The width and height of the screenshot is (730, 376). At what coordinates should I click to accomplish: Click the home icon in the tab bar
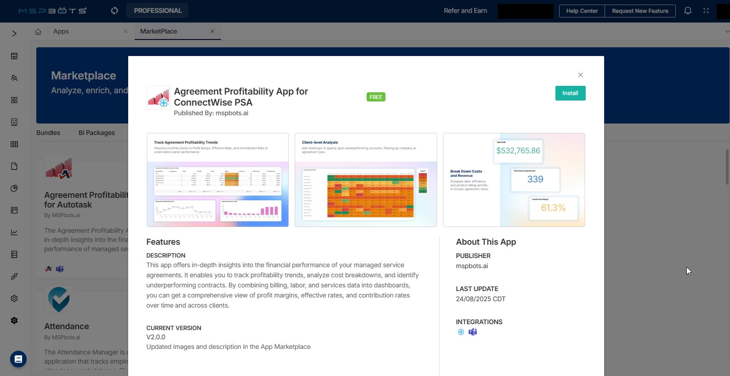point(38,32)
